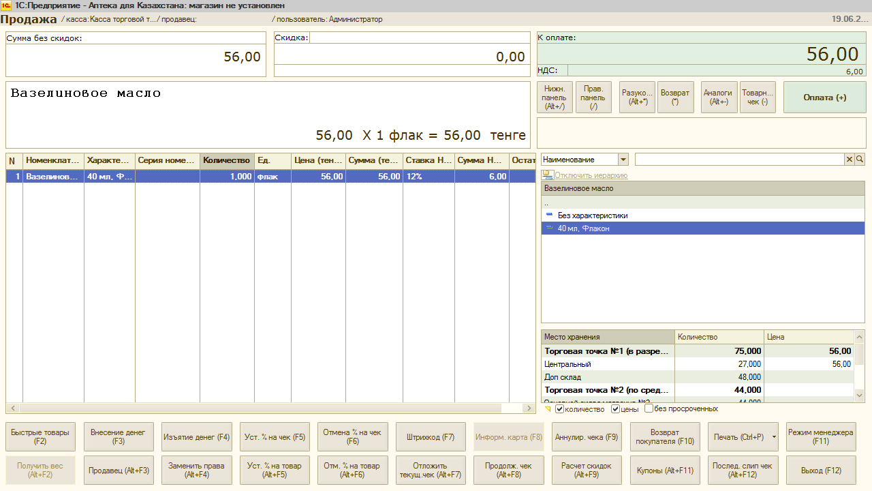Screen dimensions: 872x491
Task: Toggle the 'количество' checkbox
Action: 560,409
